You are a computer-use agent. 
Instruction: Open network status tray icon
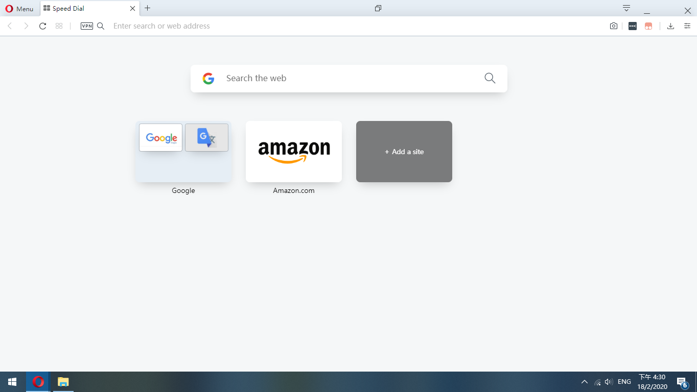597,382
